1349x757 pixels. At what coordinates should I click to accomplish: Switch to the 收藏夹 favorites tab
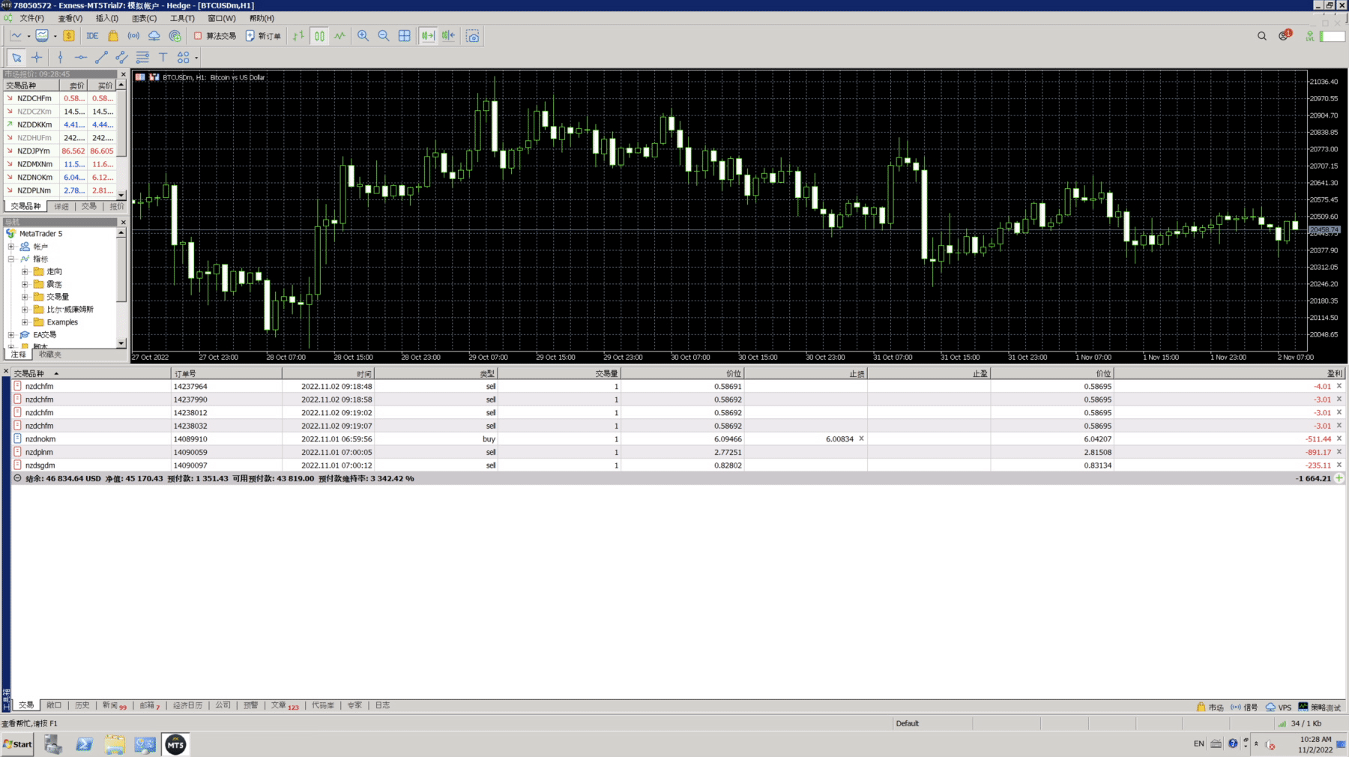click(x=50, y=355)
